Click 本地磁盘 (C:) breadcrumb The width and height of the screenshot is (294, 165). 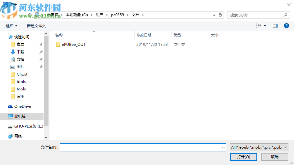pos(77,15)
